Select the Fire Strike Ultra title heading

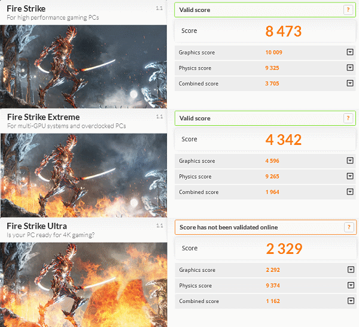click(x=37, y=226)
